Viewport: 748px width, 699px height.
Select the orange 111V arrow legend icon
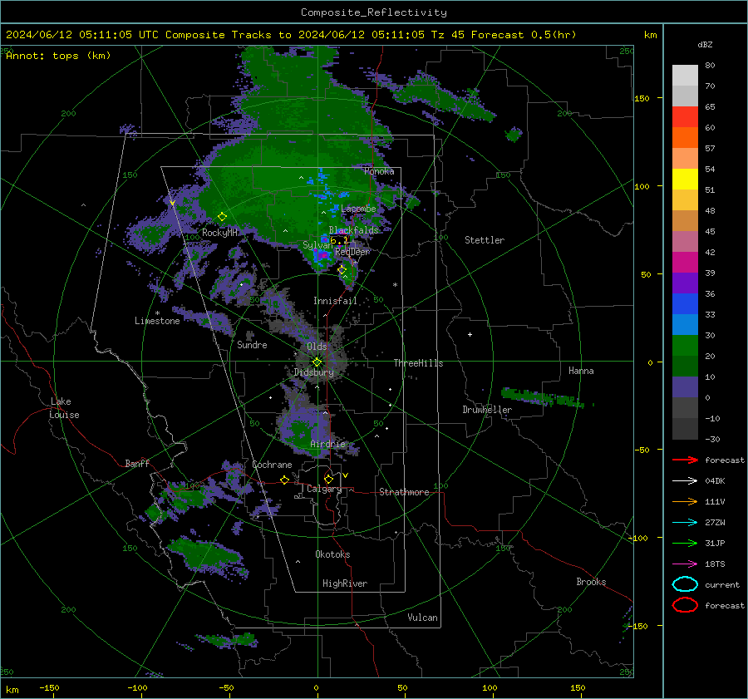(685, 501)
